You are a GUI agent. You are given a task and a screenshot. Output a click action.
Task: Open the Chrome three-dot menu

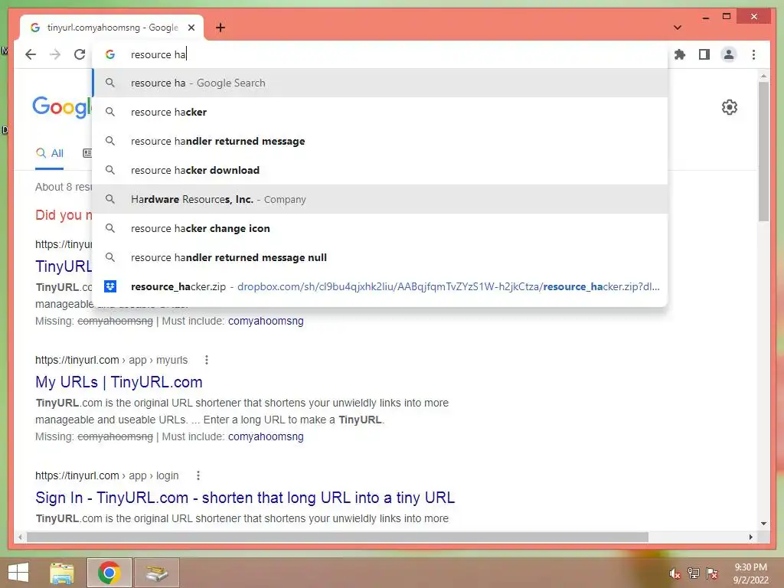(753, 54)
